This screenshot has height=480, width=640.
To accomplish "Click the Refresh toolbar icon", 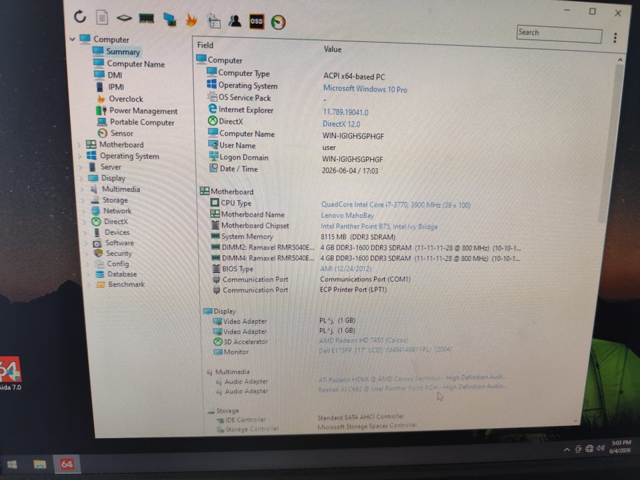I will click(x=80, y=16).
